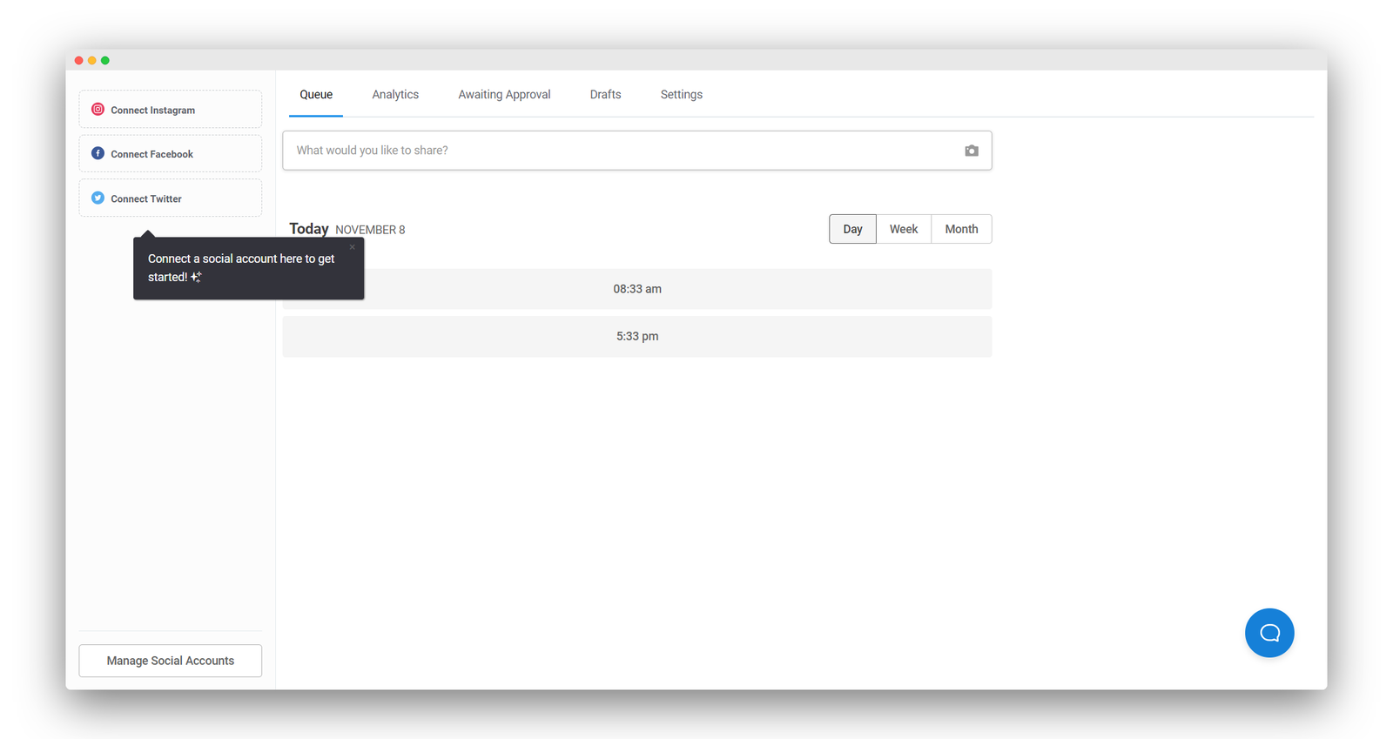This screenshot has height=739, width=1393.
Task: Click the Instagram logo icon
Action: [98, 110]
